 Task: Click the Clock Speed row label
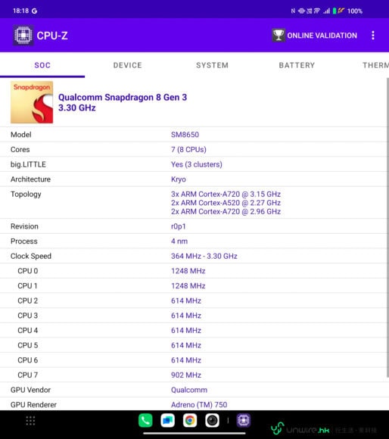31,256
